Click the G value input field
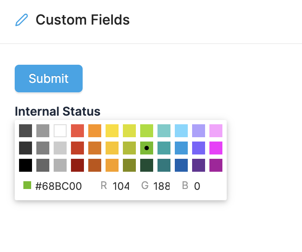Viewport: 302px width, 252px height. point(161,186)
